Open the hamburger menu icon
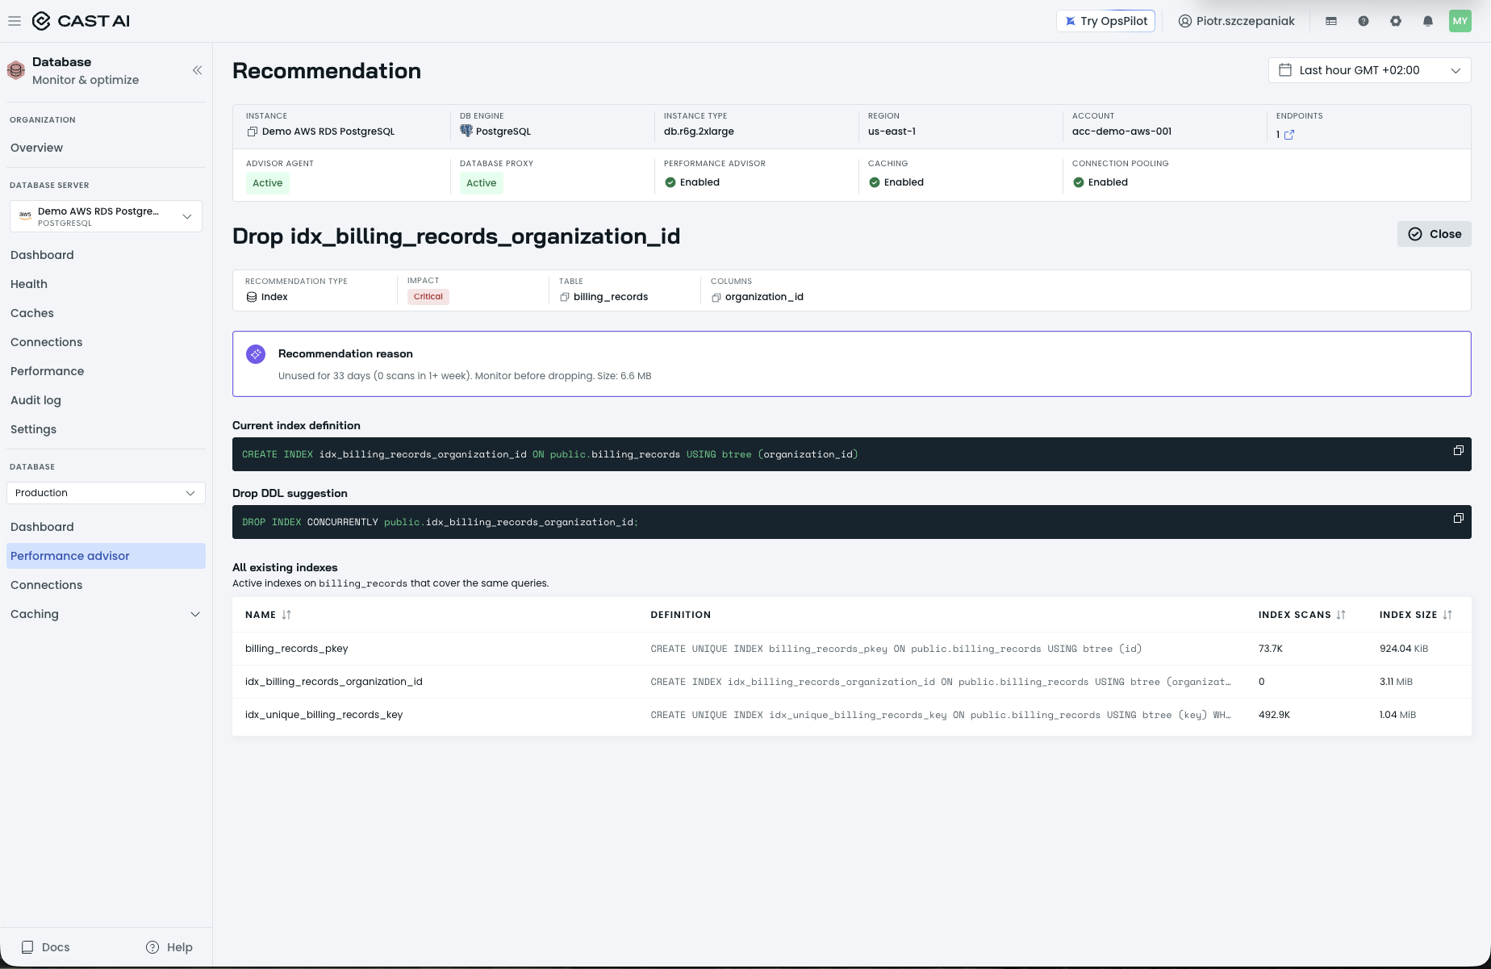The height and width of the screenshot is (969, 1491). coord(15,21)
